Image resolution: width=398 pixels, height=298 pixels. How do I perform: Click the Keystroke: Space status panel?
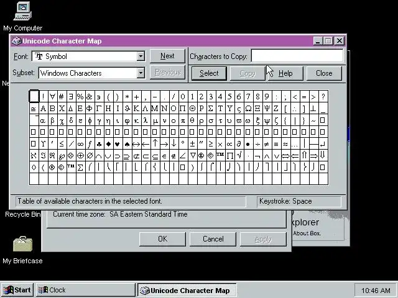[299, 201]
